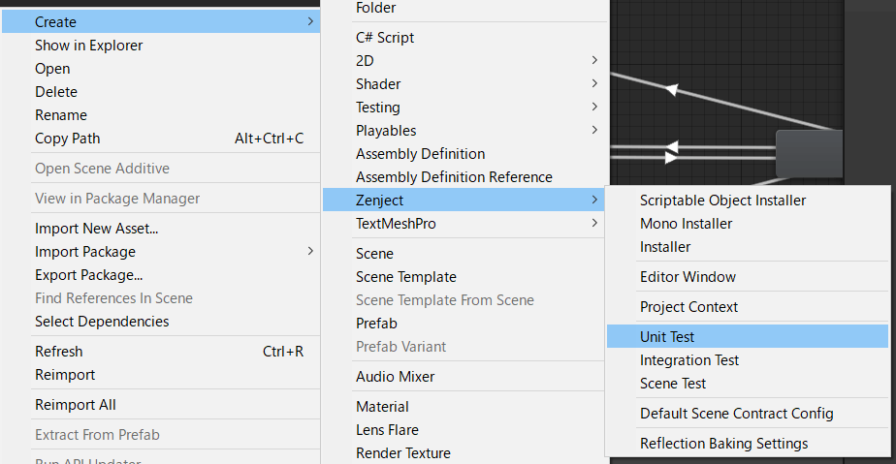This screenshot has width=896, height=464.
Task: Open the TextMeshPro submenu arrow
Action: (x=593, y=224)
